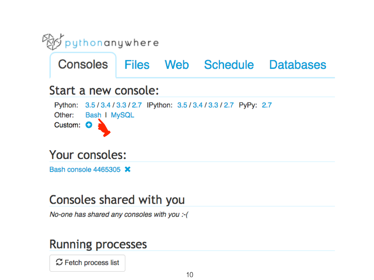Start a Python 3.4 console

106,105
